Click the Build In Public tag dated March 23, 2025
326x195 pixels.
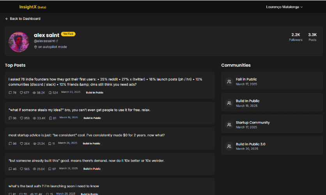click(95, 93)
